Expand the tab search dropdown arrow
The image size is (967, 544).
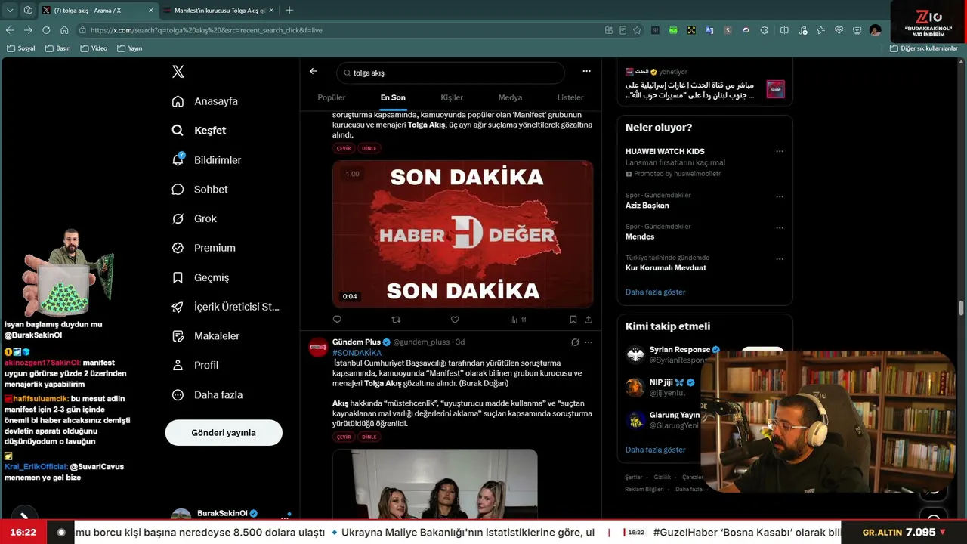[10, 10]
